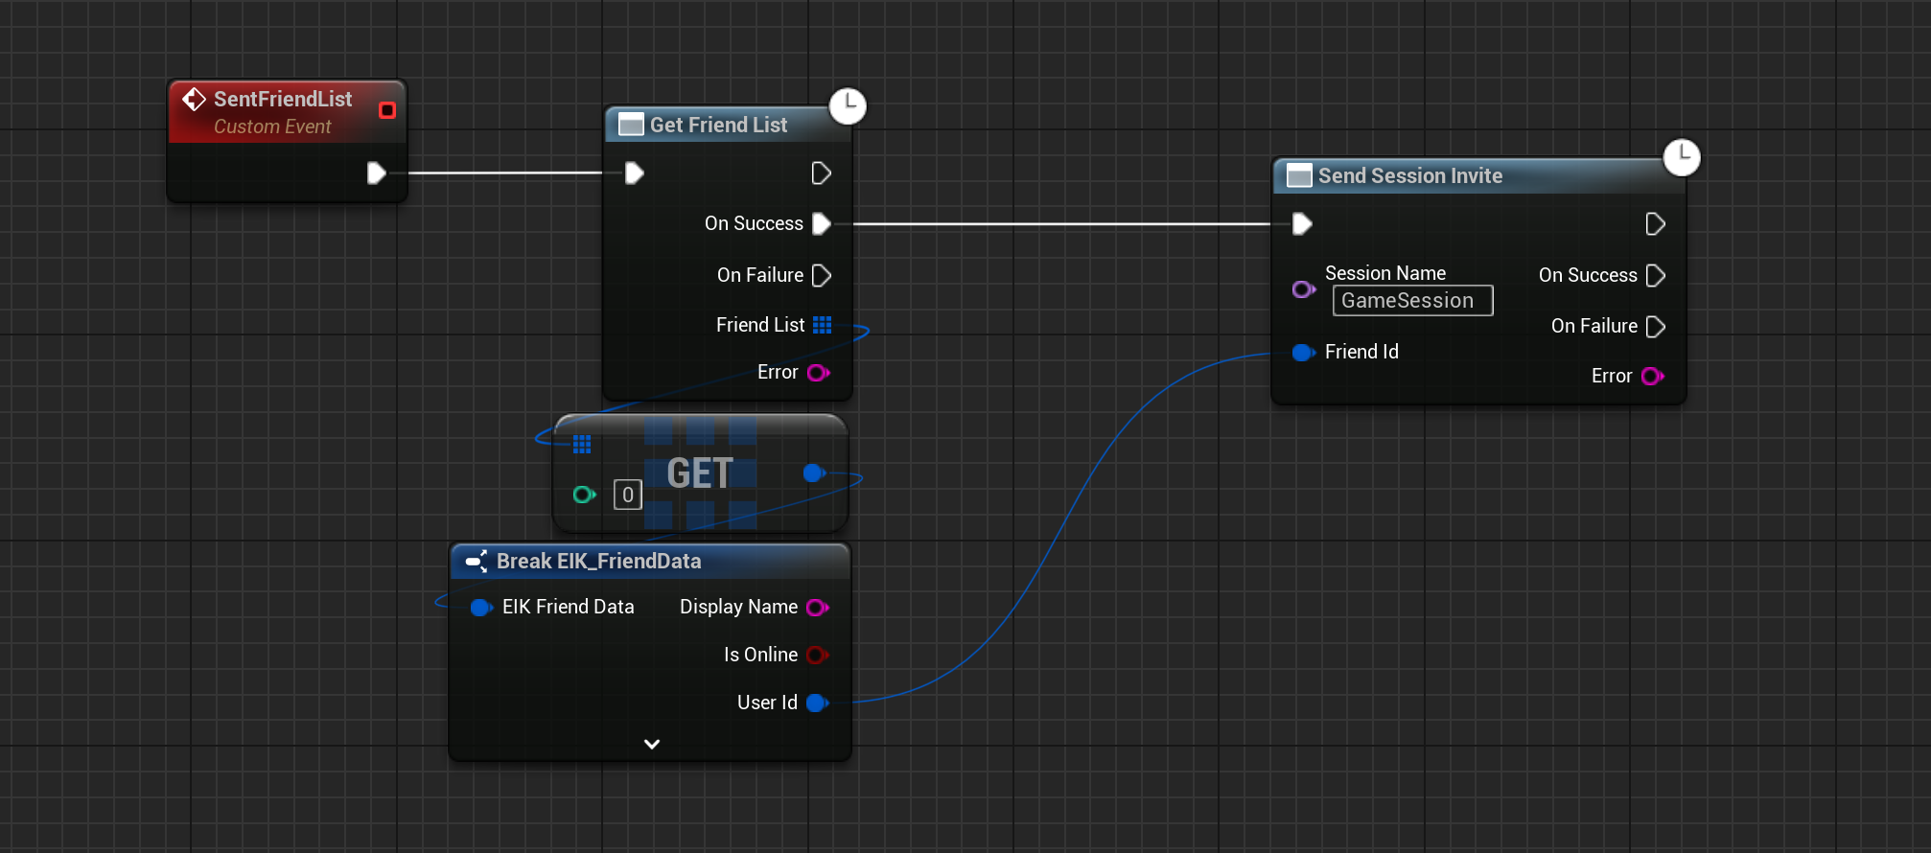
Task: Click Send Session Invite Error output pin
Action: tap(1652, 376)
